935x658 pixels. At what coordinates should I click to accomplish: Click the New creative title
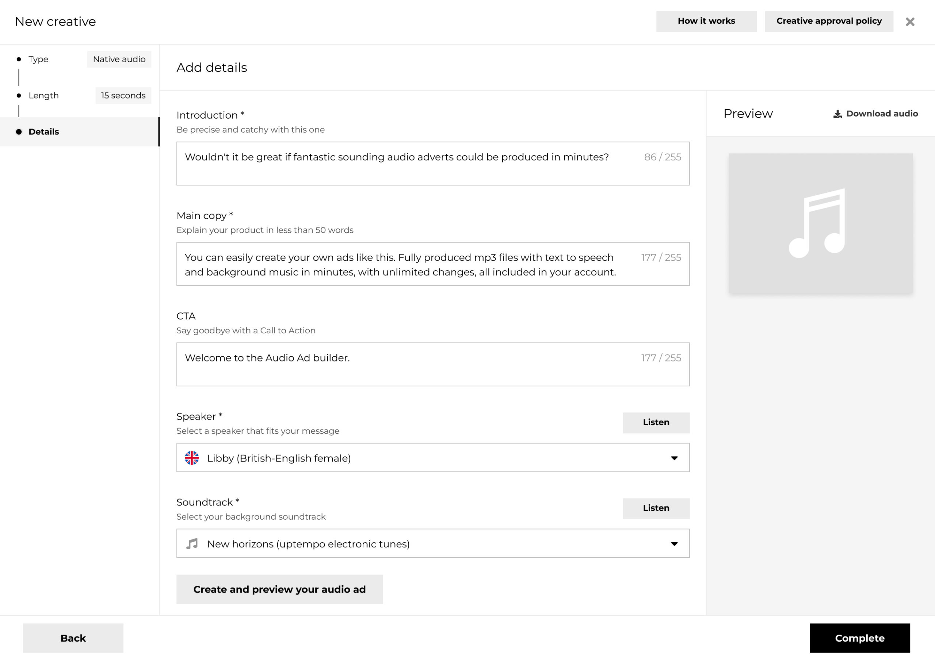point(56,22)
